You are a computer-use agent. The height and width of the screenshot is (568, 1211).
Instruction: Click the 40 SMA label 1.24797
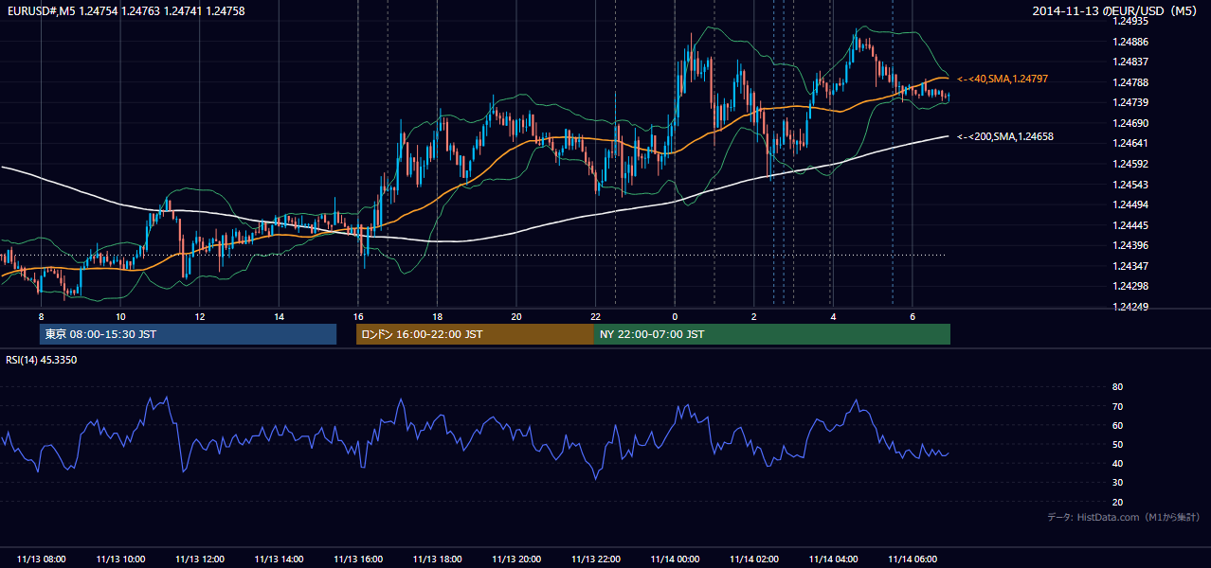(x=1003, y=79)
